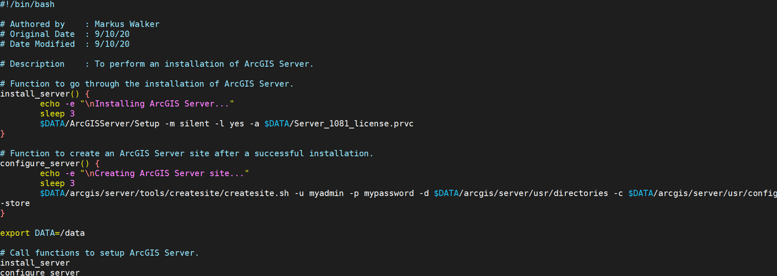Viewport: 777px width, 276px height.
Task: Click closing brace of install_server function
Action: [2, 133]
